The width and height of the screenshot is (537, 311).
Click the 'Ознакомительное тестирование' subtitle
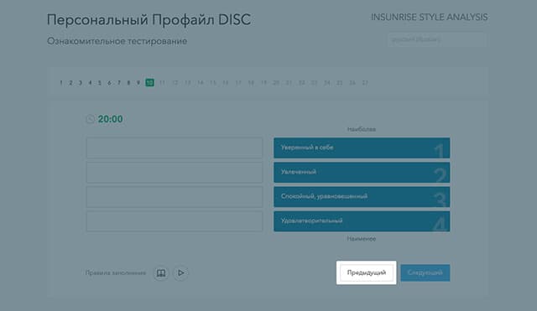point(117,41)
